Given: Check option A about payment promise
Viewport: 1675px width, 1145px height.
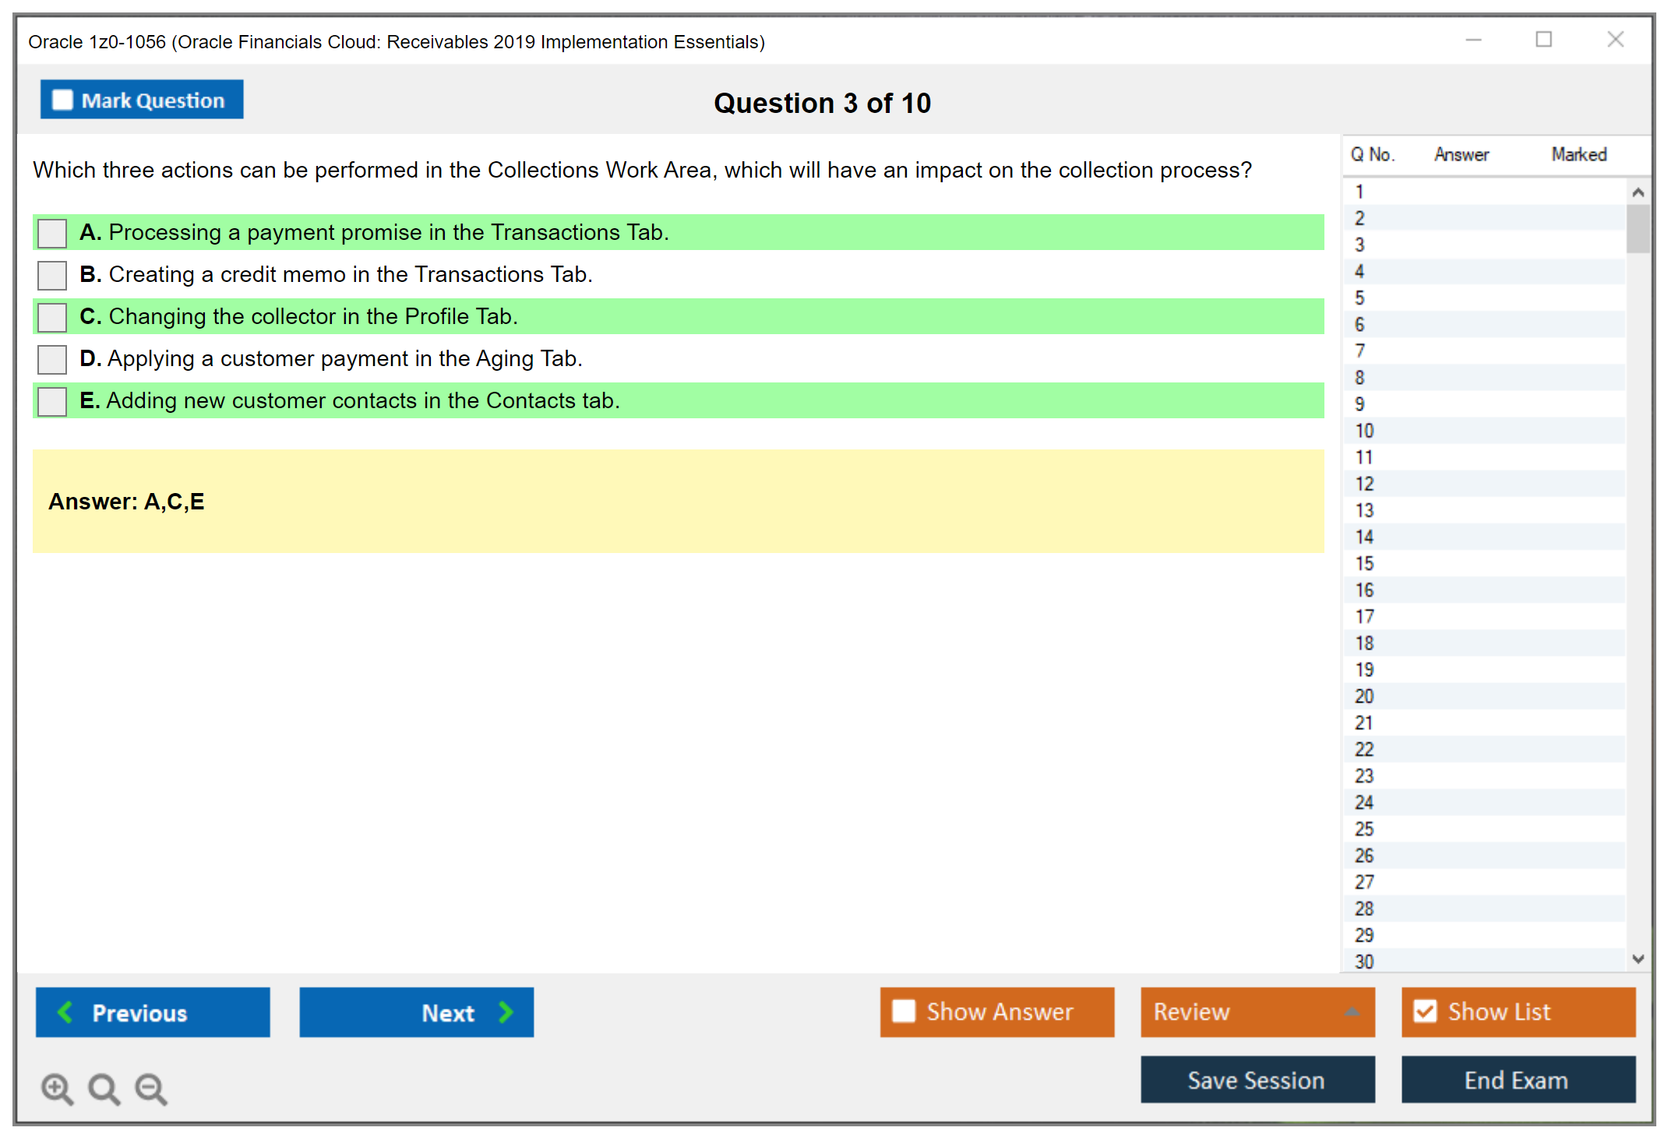Looking at the screenshot, I should click(x=51, y=233).
